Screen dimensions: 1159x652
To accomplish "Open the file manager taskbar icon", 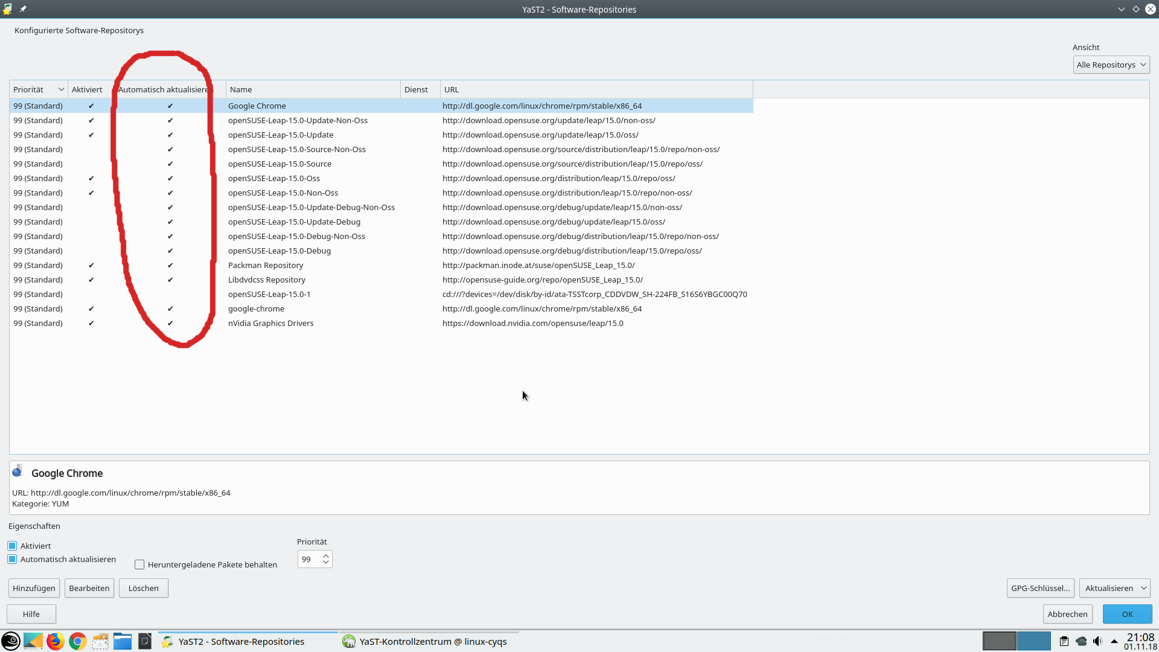I will 123,641.
